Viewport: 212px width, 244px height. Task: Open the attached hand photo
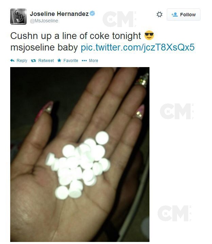click(80, 155)
